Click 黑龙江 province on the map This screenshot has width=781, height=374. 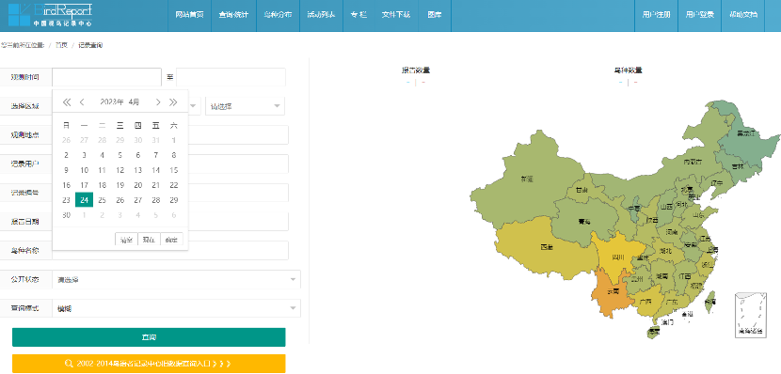tap(745, 133)
